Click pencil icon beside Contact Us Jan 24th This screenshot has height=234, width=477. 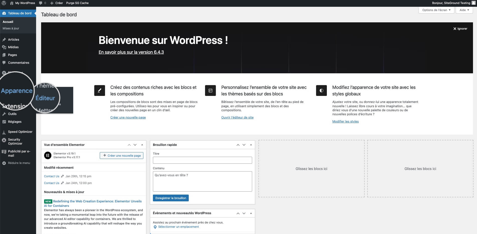62,183
